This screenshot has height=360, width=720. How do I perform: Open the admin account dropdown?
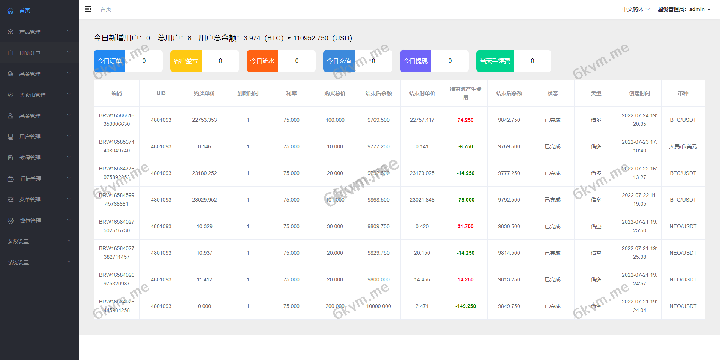[684, 9]
